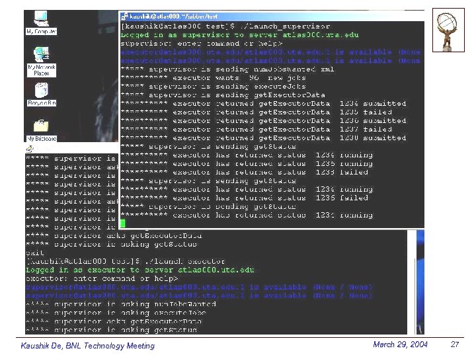Click the Recycle Bin desktop icon
476x357 pixels.
coord(42,90)
